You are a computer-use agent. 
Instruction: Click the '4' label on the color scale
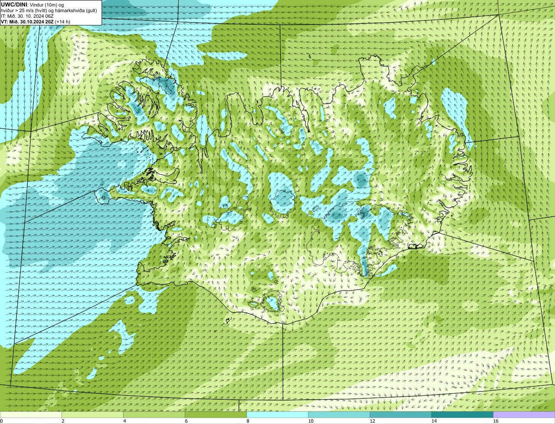pos(124,421)
